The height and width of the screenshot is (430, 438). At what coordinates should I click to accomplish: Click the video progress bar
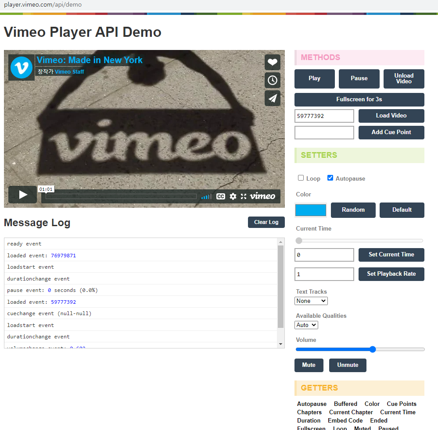[121, 196]
